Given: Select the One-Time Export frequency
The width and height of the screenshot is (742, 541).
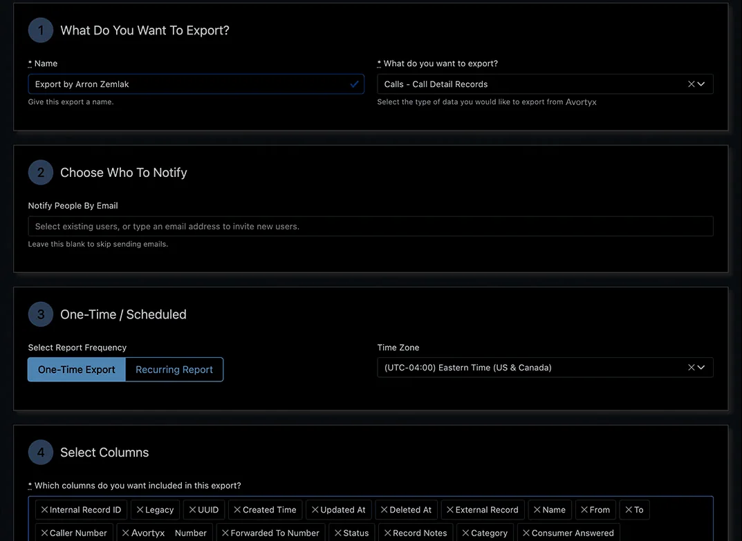Looking at the screenshot, I should click(77, 370).
